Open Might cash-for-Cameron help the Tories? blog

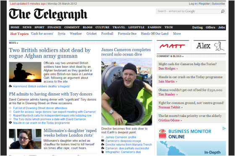tap(188, 64)
